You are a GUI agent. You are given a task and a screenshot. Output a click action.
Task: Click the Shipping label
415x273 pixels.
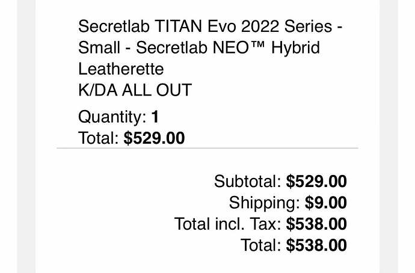(x=265, y=203)
